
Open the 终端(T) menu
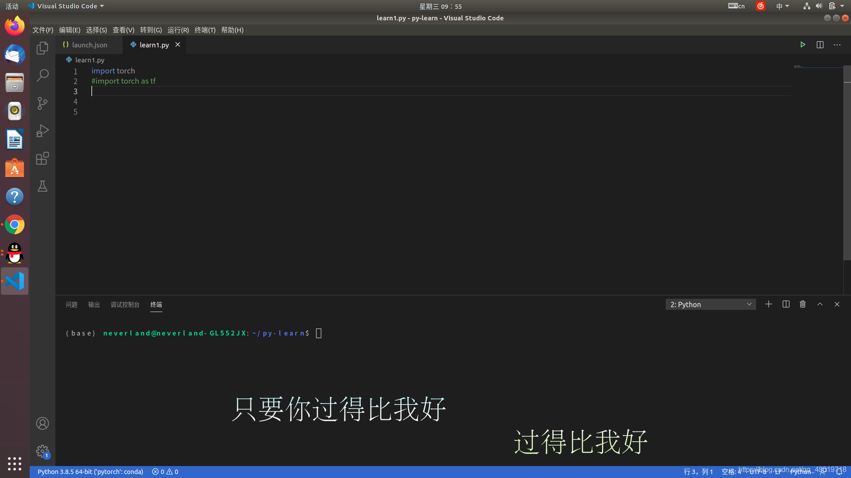click(205, 30)
